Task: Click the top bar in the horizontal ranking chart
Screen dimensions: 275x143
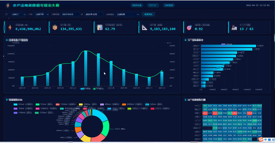Action: click(x=228, y=46)
